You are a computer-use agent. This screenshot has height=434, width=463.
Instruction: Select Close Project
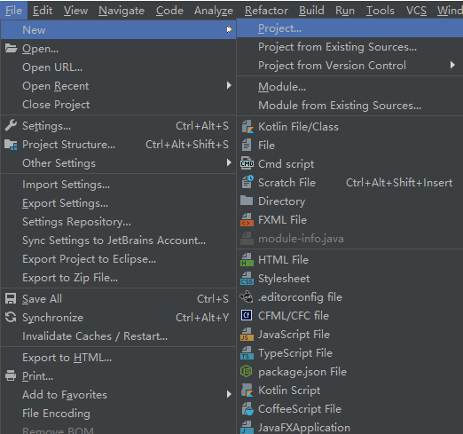tap(118, 105)
